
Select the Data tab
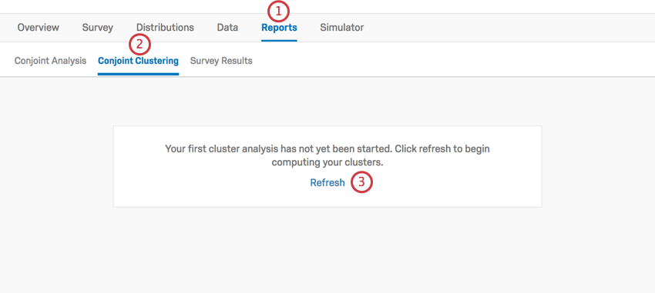click(227, 28)
